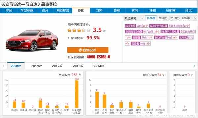Screen dimensions: 198x118
Task: Open the 口碑 tab in navigation bar
Action: [99, 10]
